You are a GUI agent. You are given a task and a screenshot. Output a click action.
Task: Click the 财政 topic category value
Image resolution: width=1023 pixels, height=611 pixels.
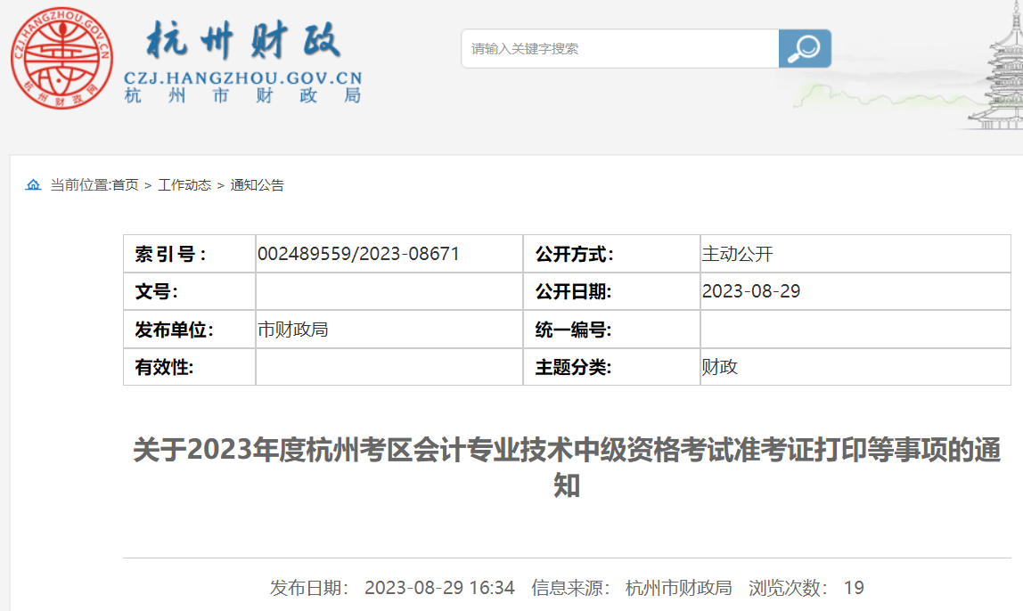coord(720,367)
